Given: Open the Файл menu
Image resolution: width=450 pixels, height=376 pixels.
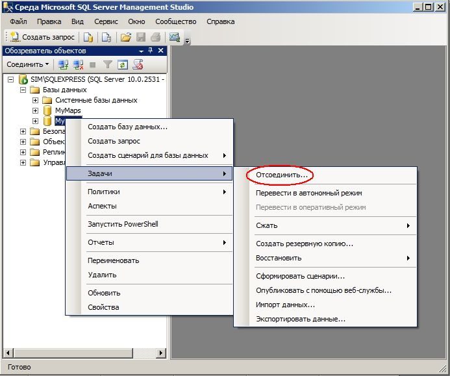Looking at the screenshot, I should tap(19, 21).
